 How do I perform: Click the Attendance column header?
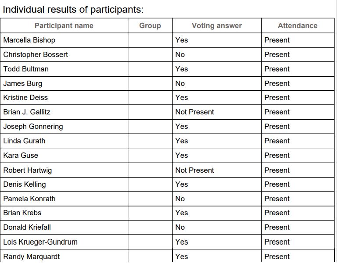click(x=298, y=25)
